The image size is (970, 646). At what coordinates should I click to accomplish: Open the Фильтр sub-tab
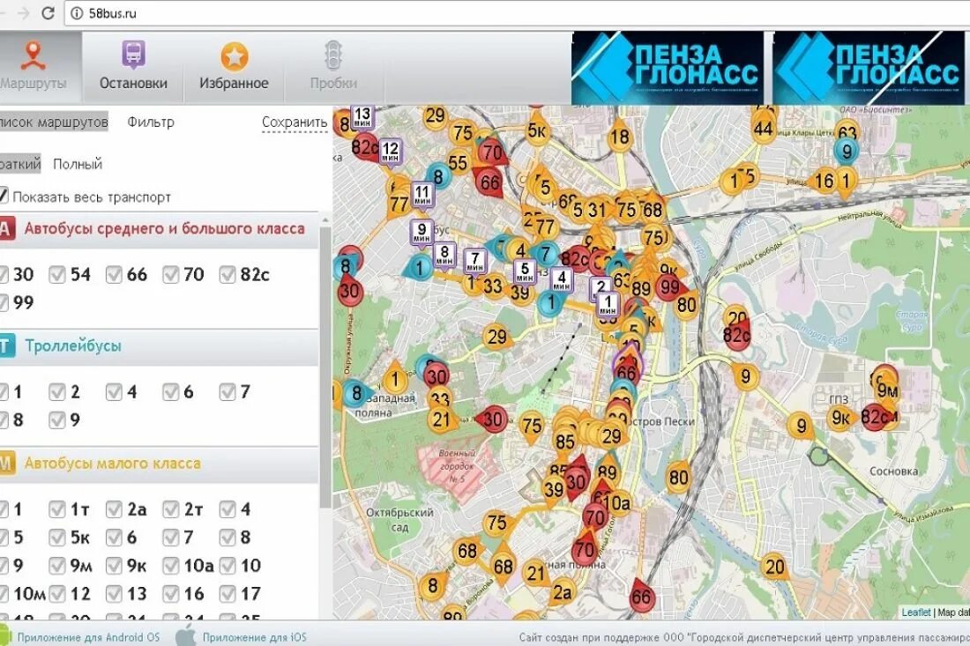151,122
